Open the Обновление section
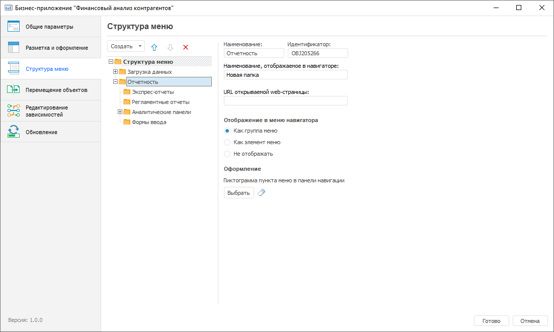554x332 pixels. (51, 132)
